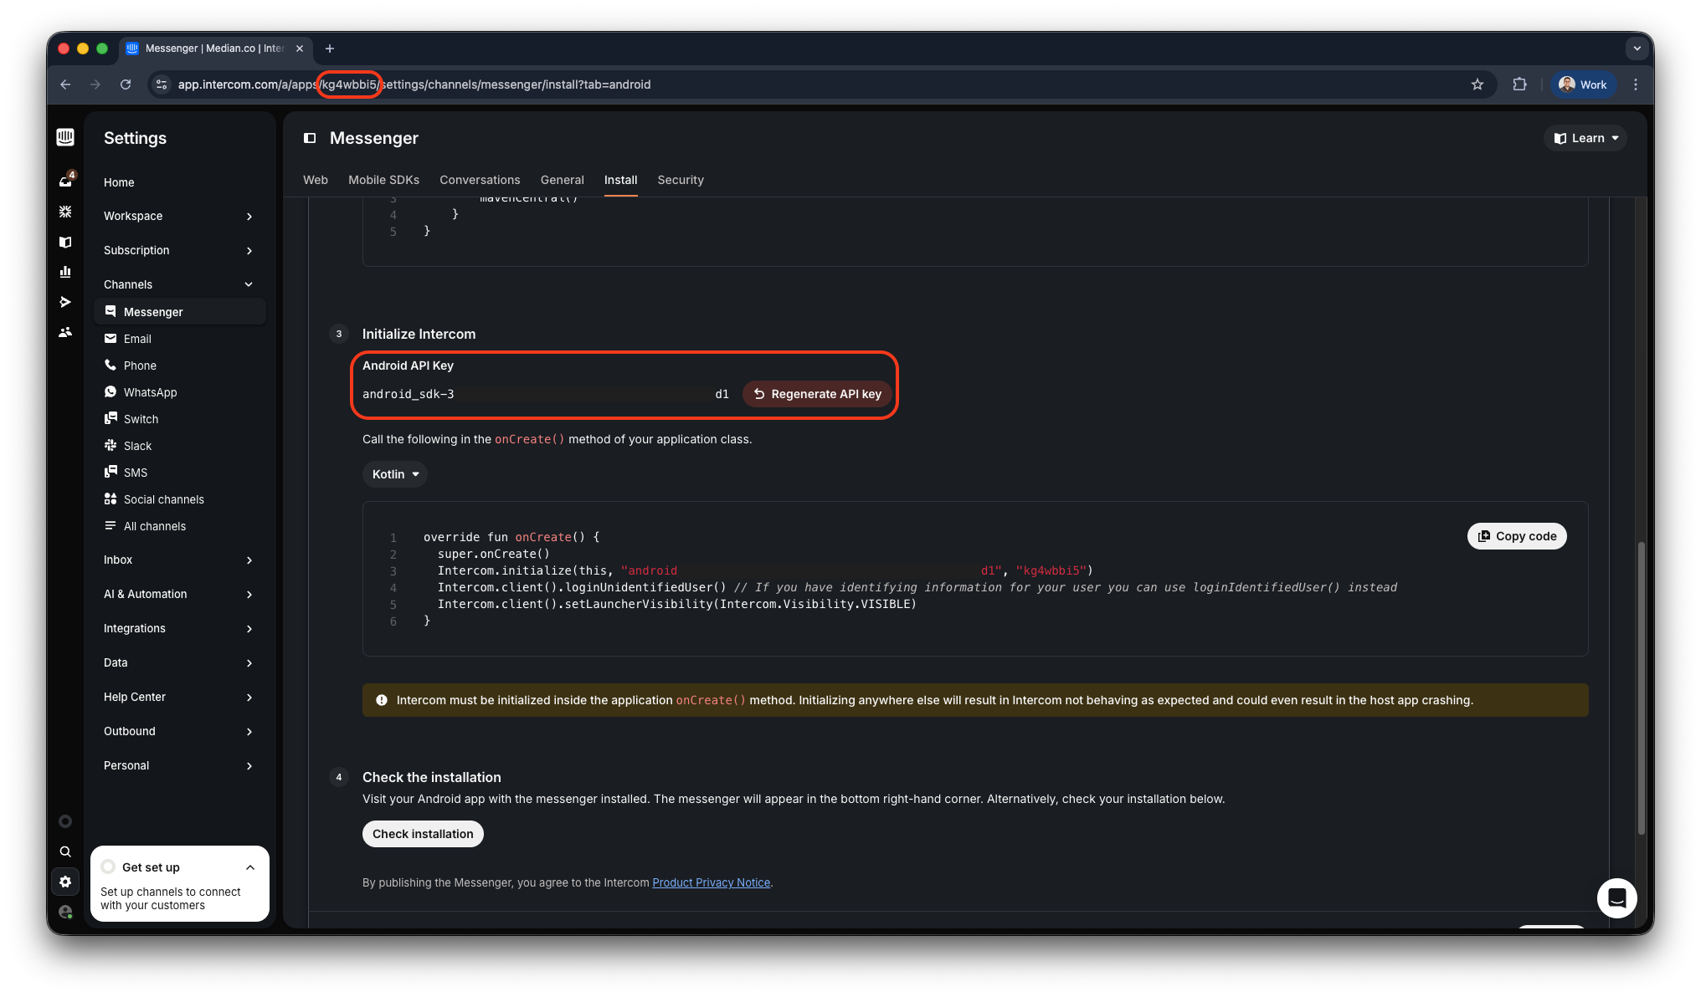Click the Outbound paper plane icon

click(65, 302)
